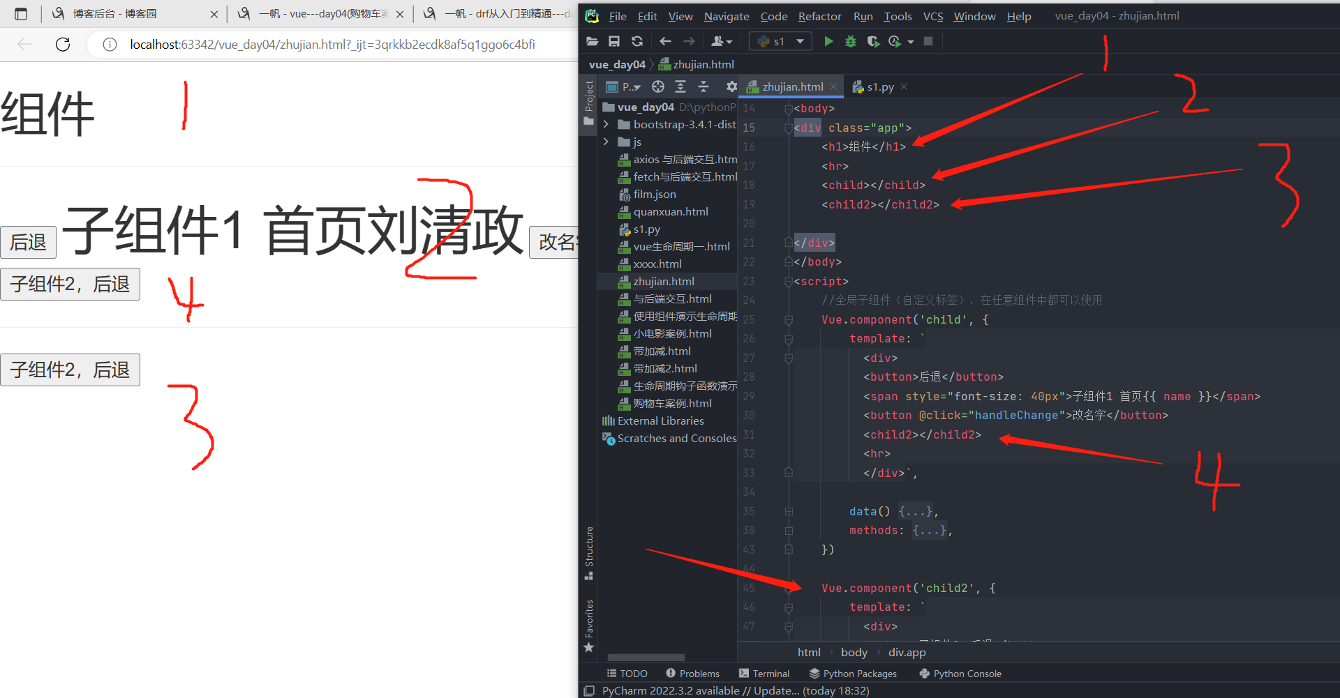Image resolution: width=1340 pixels, height=698 pixels.
Task: Open the VCS menu
Action: pos(933,16)
